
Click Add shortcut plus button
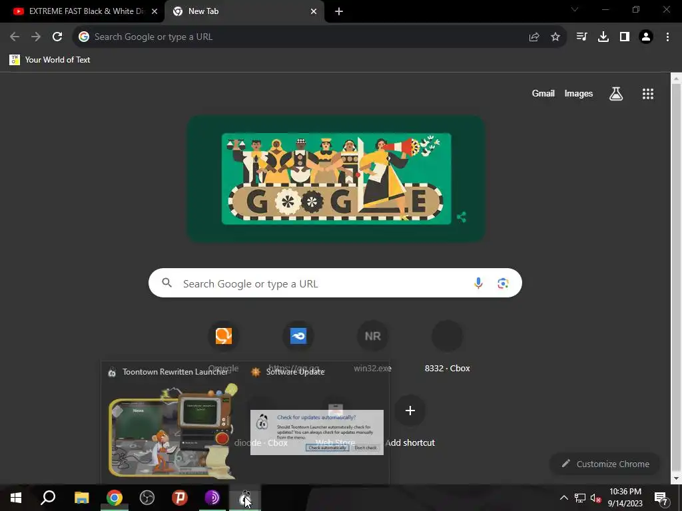click(410, 411)
